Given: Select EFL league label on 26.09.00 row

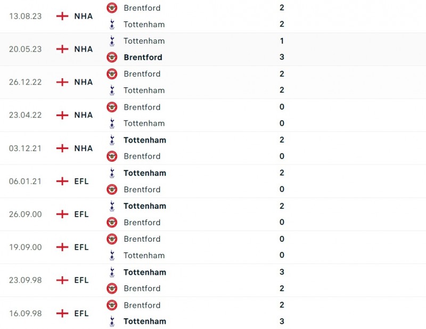Looking at the screenshot, I should (x=81, y=214).
